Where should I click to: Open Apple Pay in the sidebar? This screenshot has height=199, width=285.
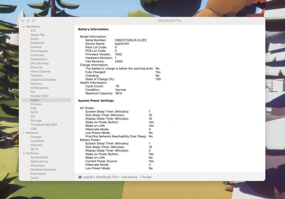37,35
